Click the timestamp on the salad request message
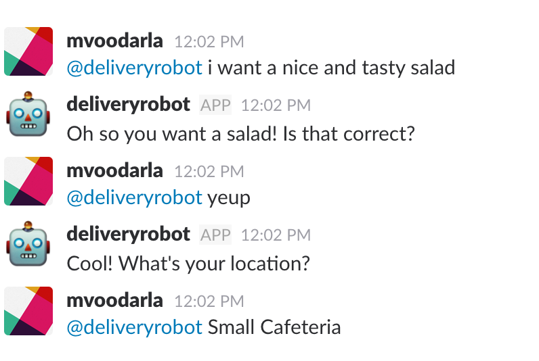Image resolution: width=539 pixels, height=361 pixels. (209, 41)
